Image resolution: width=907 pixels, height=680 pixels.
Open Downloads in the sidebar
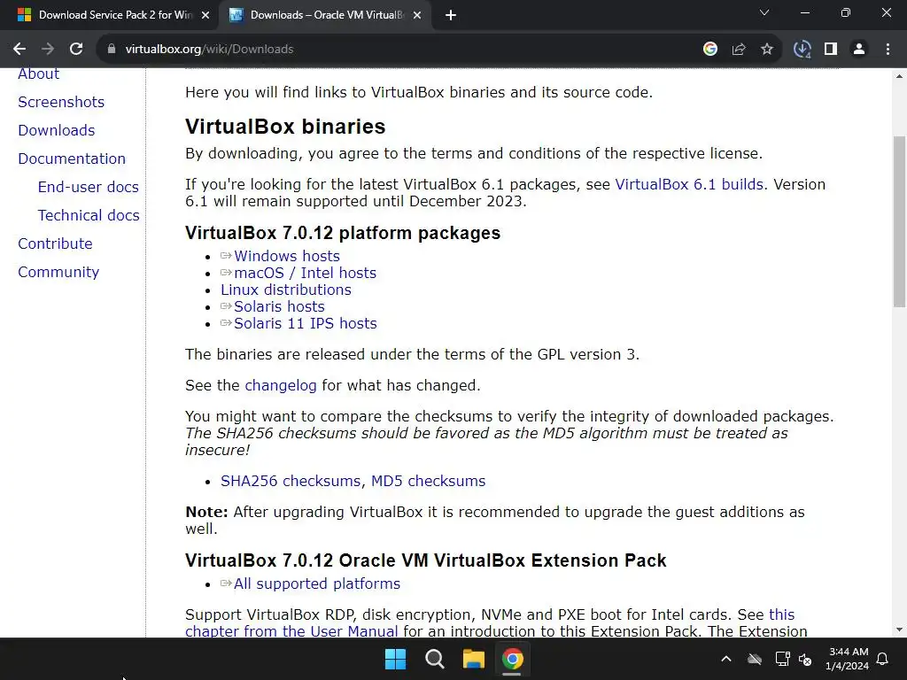click(x=56, y=130)
